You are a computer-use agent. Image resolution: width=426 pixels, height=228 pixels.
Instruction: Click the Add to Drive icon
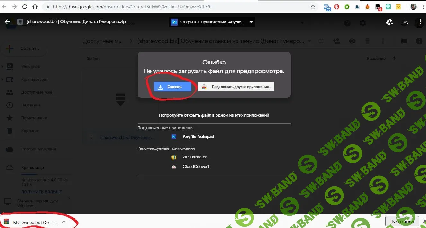click(389, 22)
